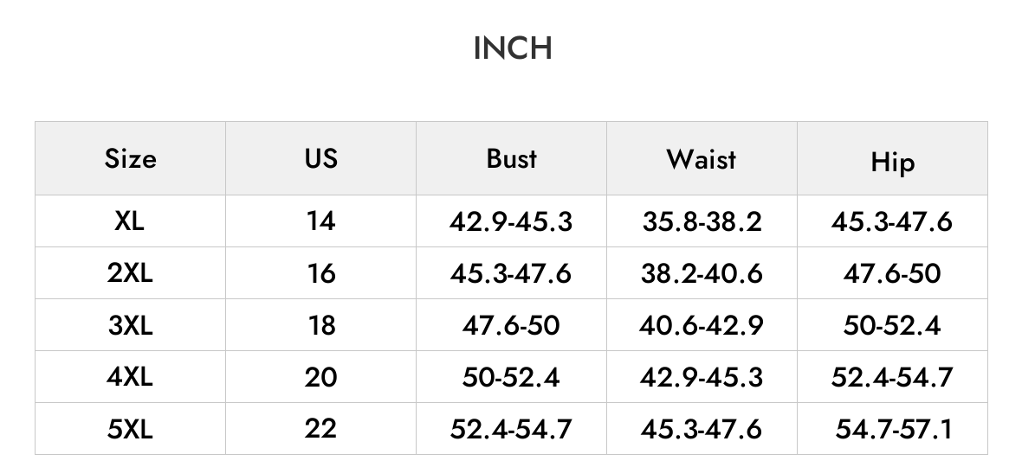This screenshot has width=1022, height=467.
Task: Select US size 18 cell
Action: coord(320,325)
